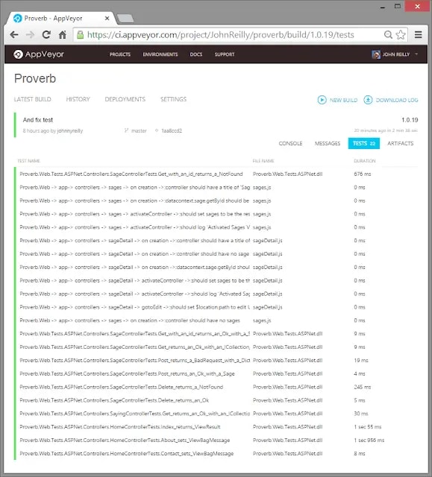The image size is (432, 477).
Task: Go to the browser home icon
Action: tap(63, 35)
